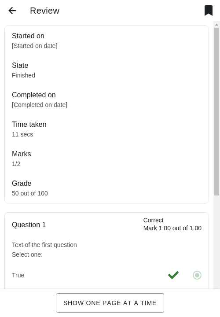Image resolution: width=220 pixels, height=317 pixels.
Task: Click the green correct checkmark icon
Action: [x=173, y=275]
